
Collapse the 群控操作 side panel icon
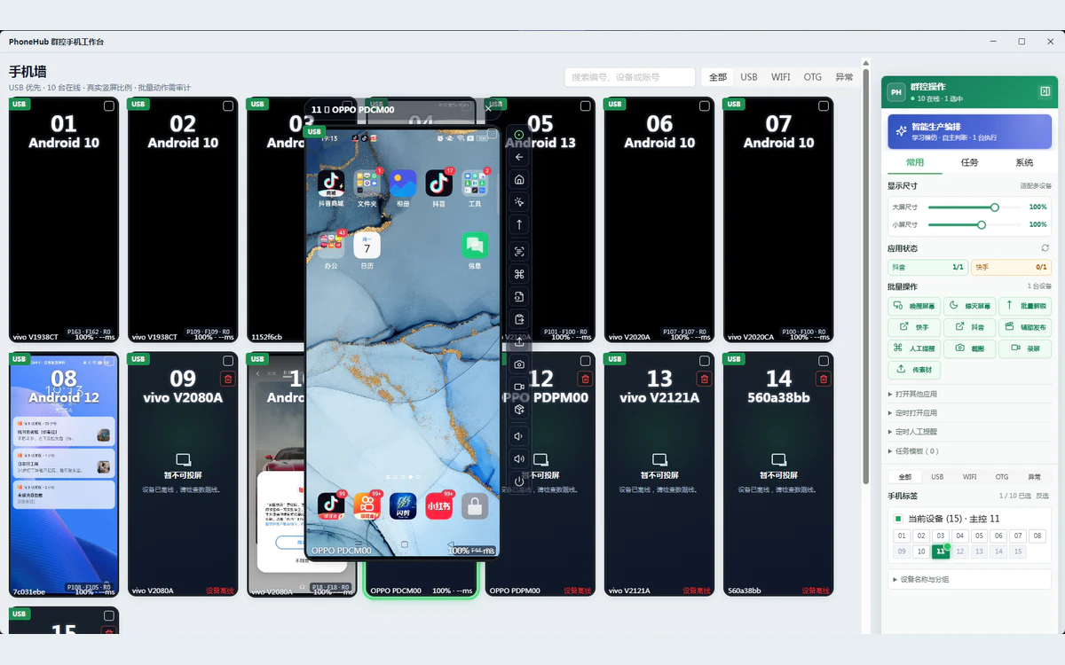(1045, 91)
